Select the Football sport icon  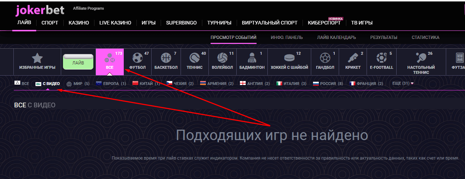(138, 58)
